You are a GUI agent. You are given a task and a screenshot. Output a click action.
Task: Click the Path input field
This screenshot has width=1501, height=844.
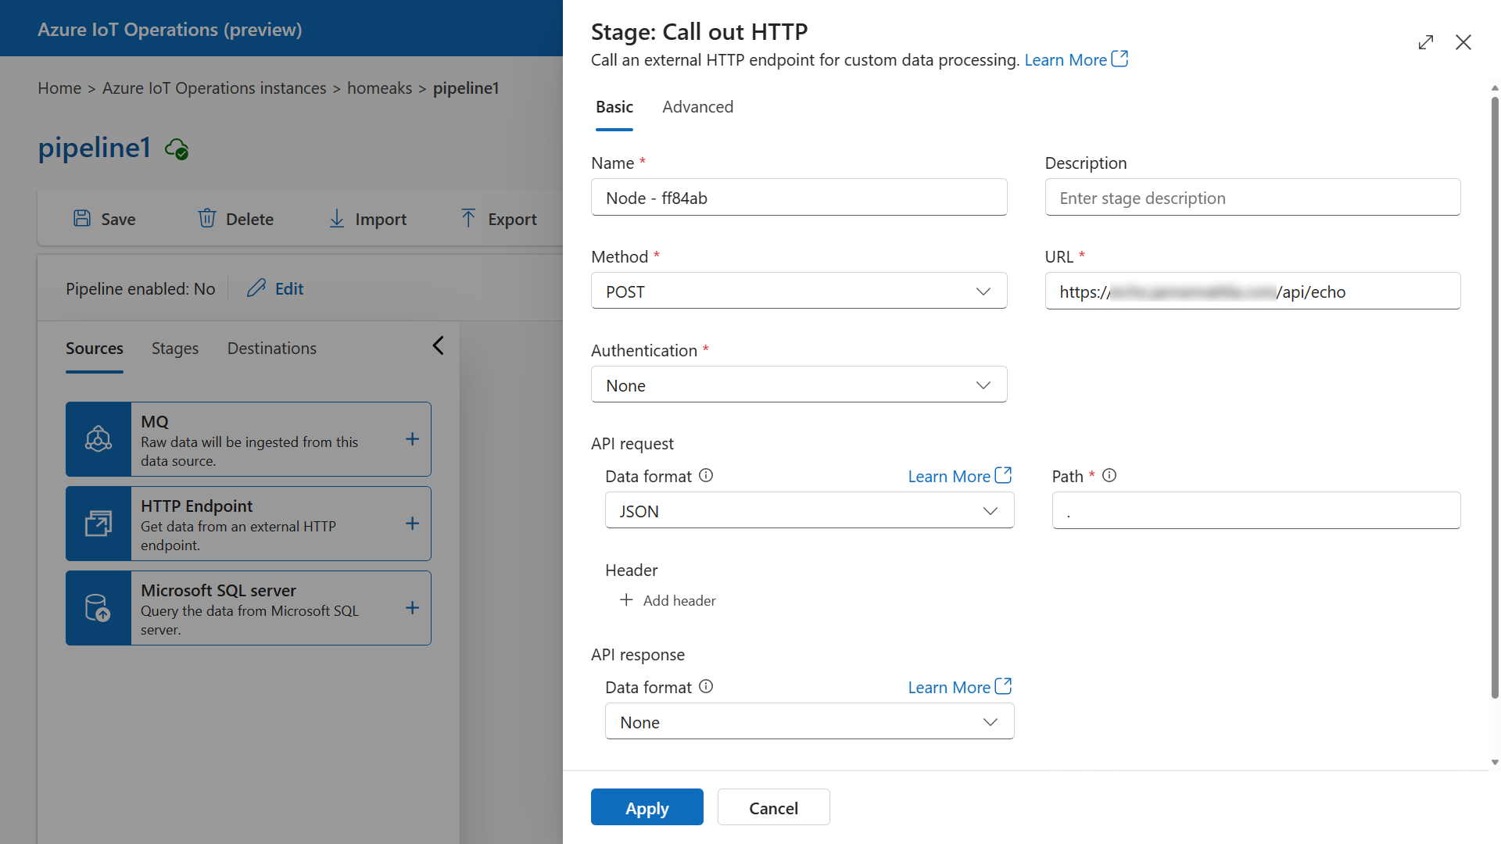1256,510
